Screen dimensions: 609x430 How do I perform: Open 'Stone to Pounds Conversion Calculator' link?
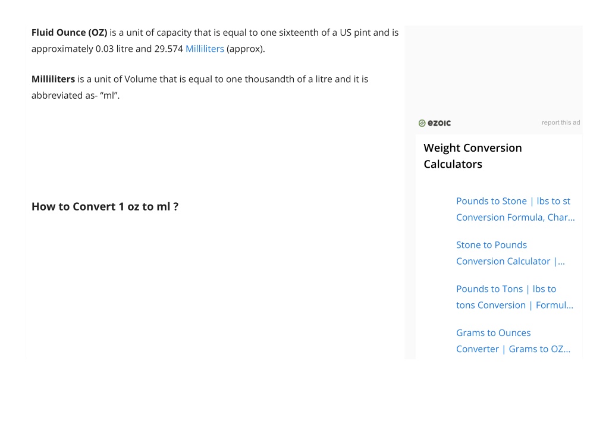[510, 253]
